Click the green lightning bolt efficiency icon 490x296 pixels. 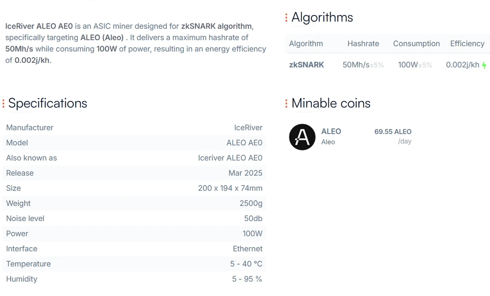(x=484, y=65)
